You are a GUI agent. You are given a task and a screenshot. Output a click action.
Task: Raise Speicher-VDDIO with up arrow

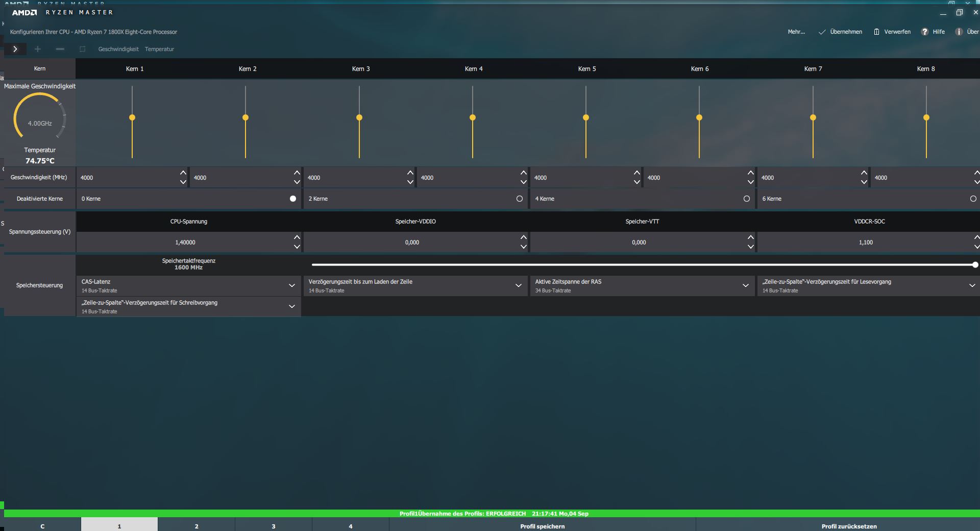pos(524,237)
